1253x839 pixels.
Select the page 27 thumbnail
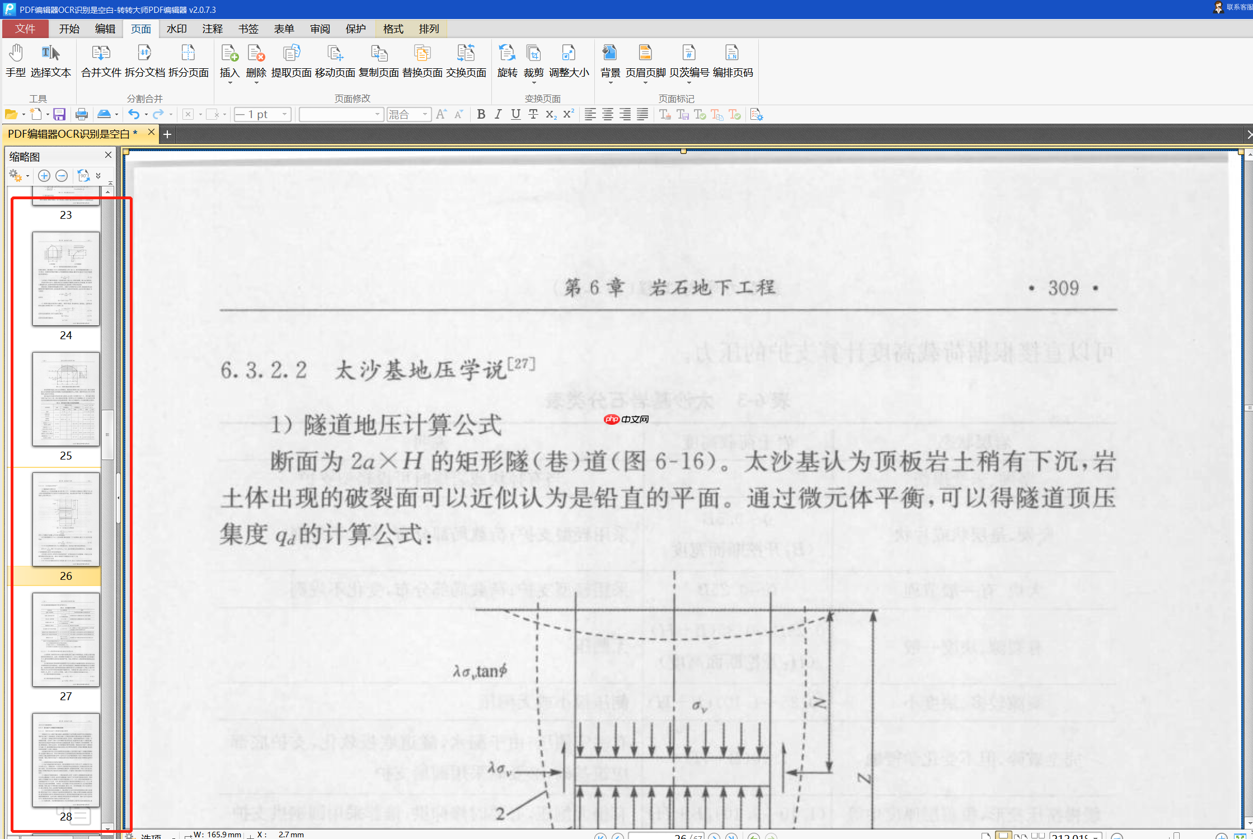66,640
